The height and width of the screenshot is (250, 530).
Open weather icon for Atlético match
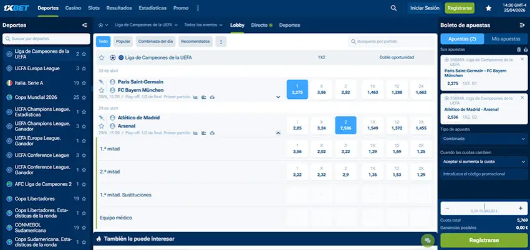point(212,133)
